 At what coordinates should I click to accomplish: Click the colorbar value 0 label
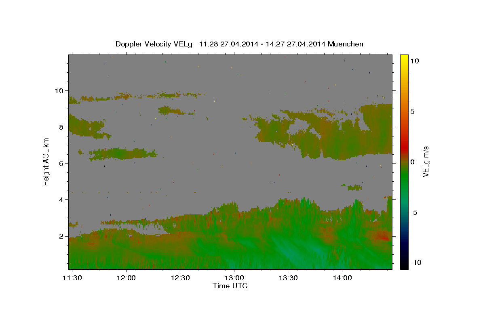pyautogui.click(x=412, y=162)
